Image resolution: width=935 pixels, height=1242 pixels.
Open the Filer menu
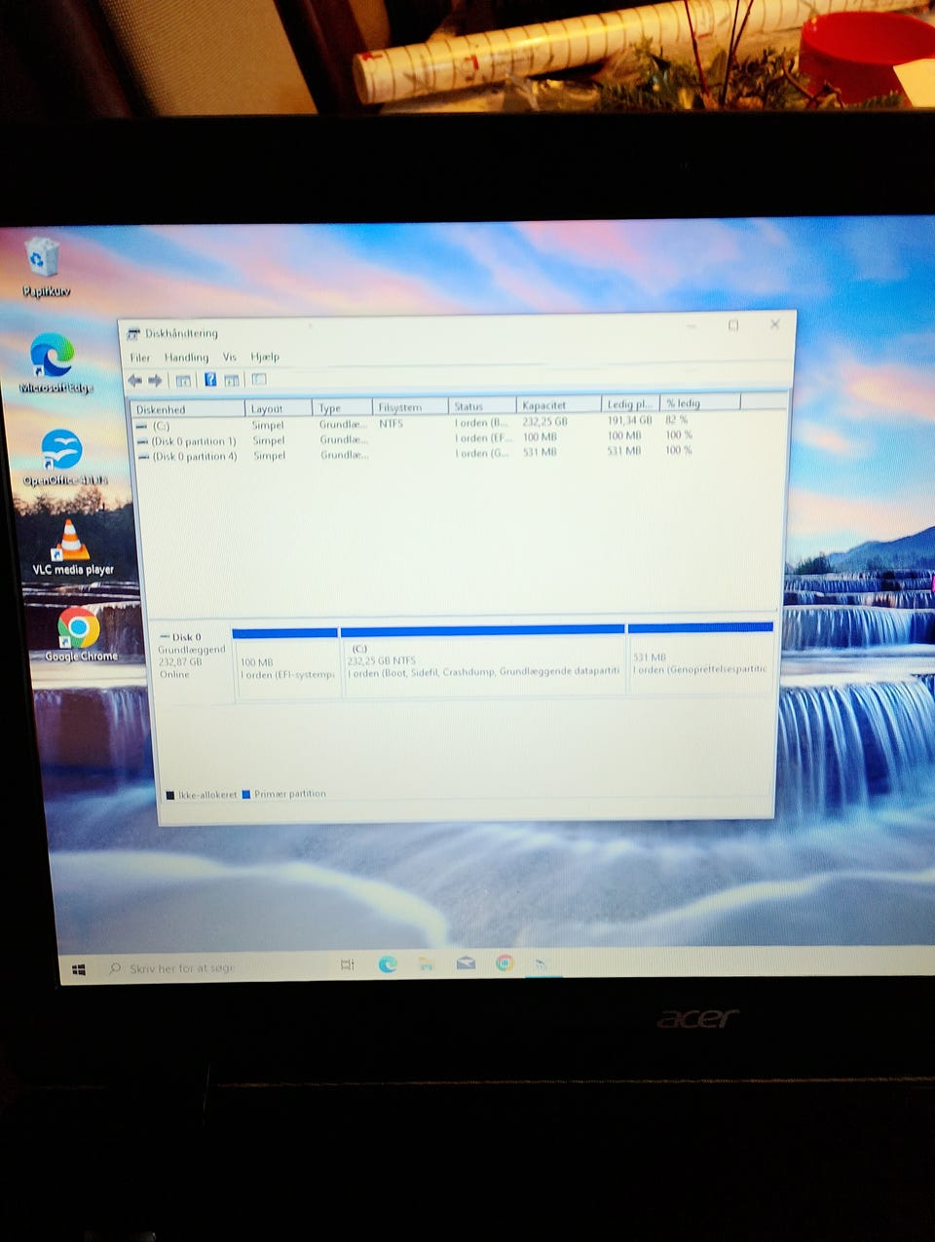(x=140, y=358)
